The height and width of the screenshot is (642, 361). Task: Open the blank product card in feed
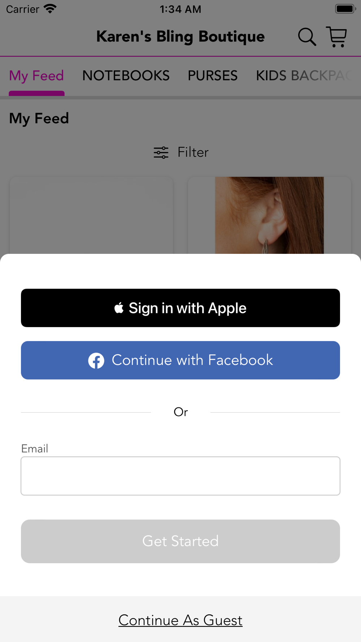coord(91,215)
